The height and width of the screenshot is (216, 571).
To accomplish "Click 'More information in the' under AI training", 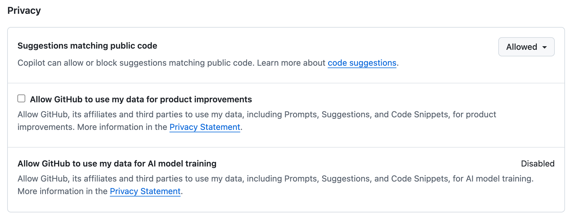I will click(63, 191).
